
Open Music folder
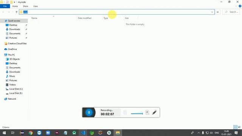pyautogui.click(x=12, y=76)
